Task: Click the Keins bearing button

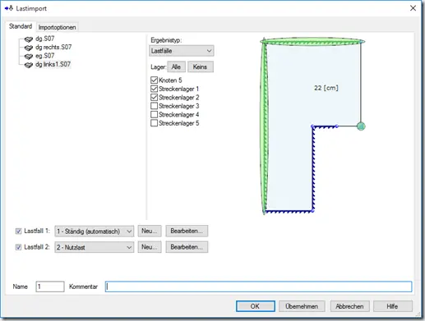Action: click(x=201, y=66)
